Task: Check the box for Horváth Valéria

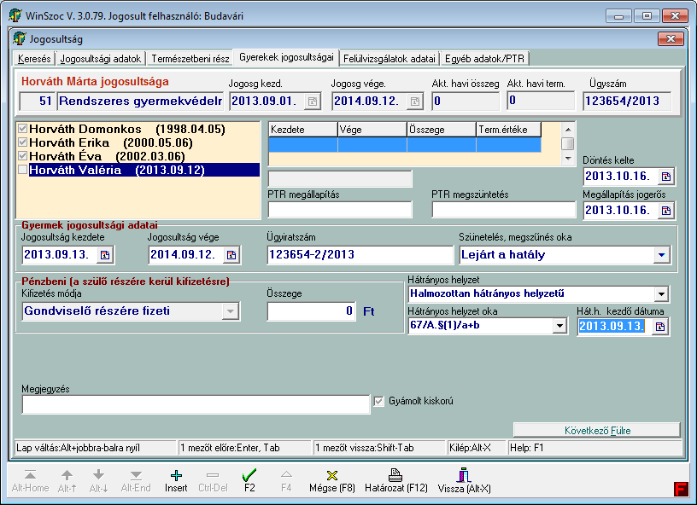Action: coord(23,170)
